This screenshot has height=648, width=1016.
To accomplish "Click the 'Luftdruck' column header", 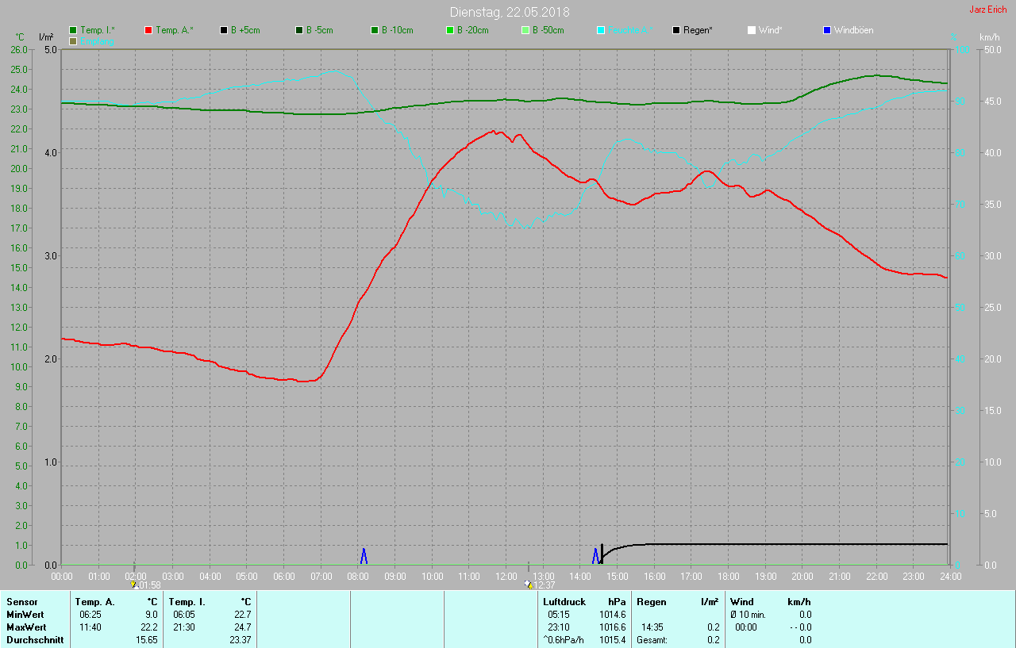I will click(564, 602).
